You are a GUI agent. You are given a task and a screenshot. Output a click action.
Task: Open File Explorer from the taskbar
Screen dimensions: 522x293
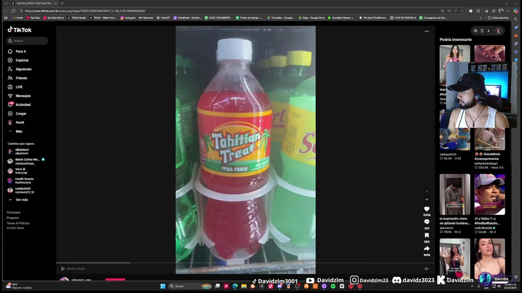(x=244, y=286)
